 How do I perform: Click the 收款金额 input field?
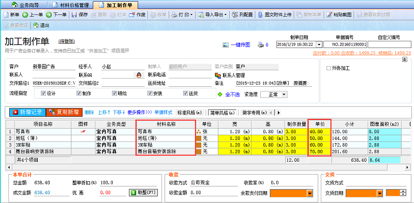[x=214, y=193]
